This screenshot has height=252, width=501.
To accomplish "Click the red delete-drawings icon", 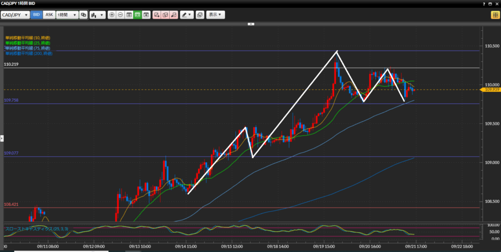I will coord(173,15).
